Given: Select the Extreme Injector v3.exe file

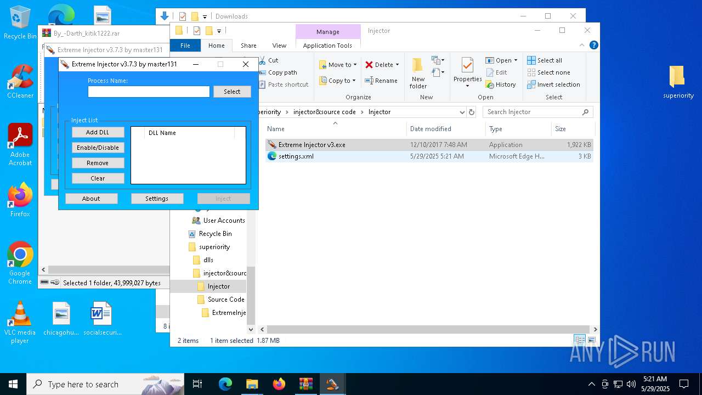Looking at the screenshot, I should click(429, 145).
